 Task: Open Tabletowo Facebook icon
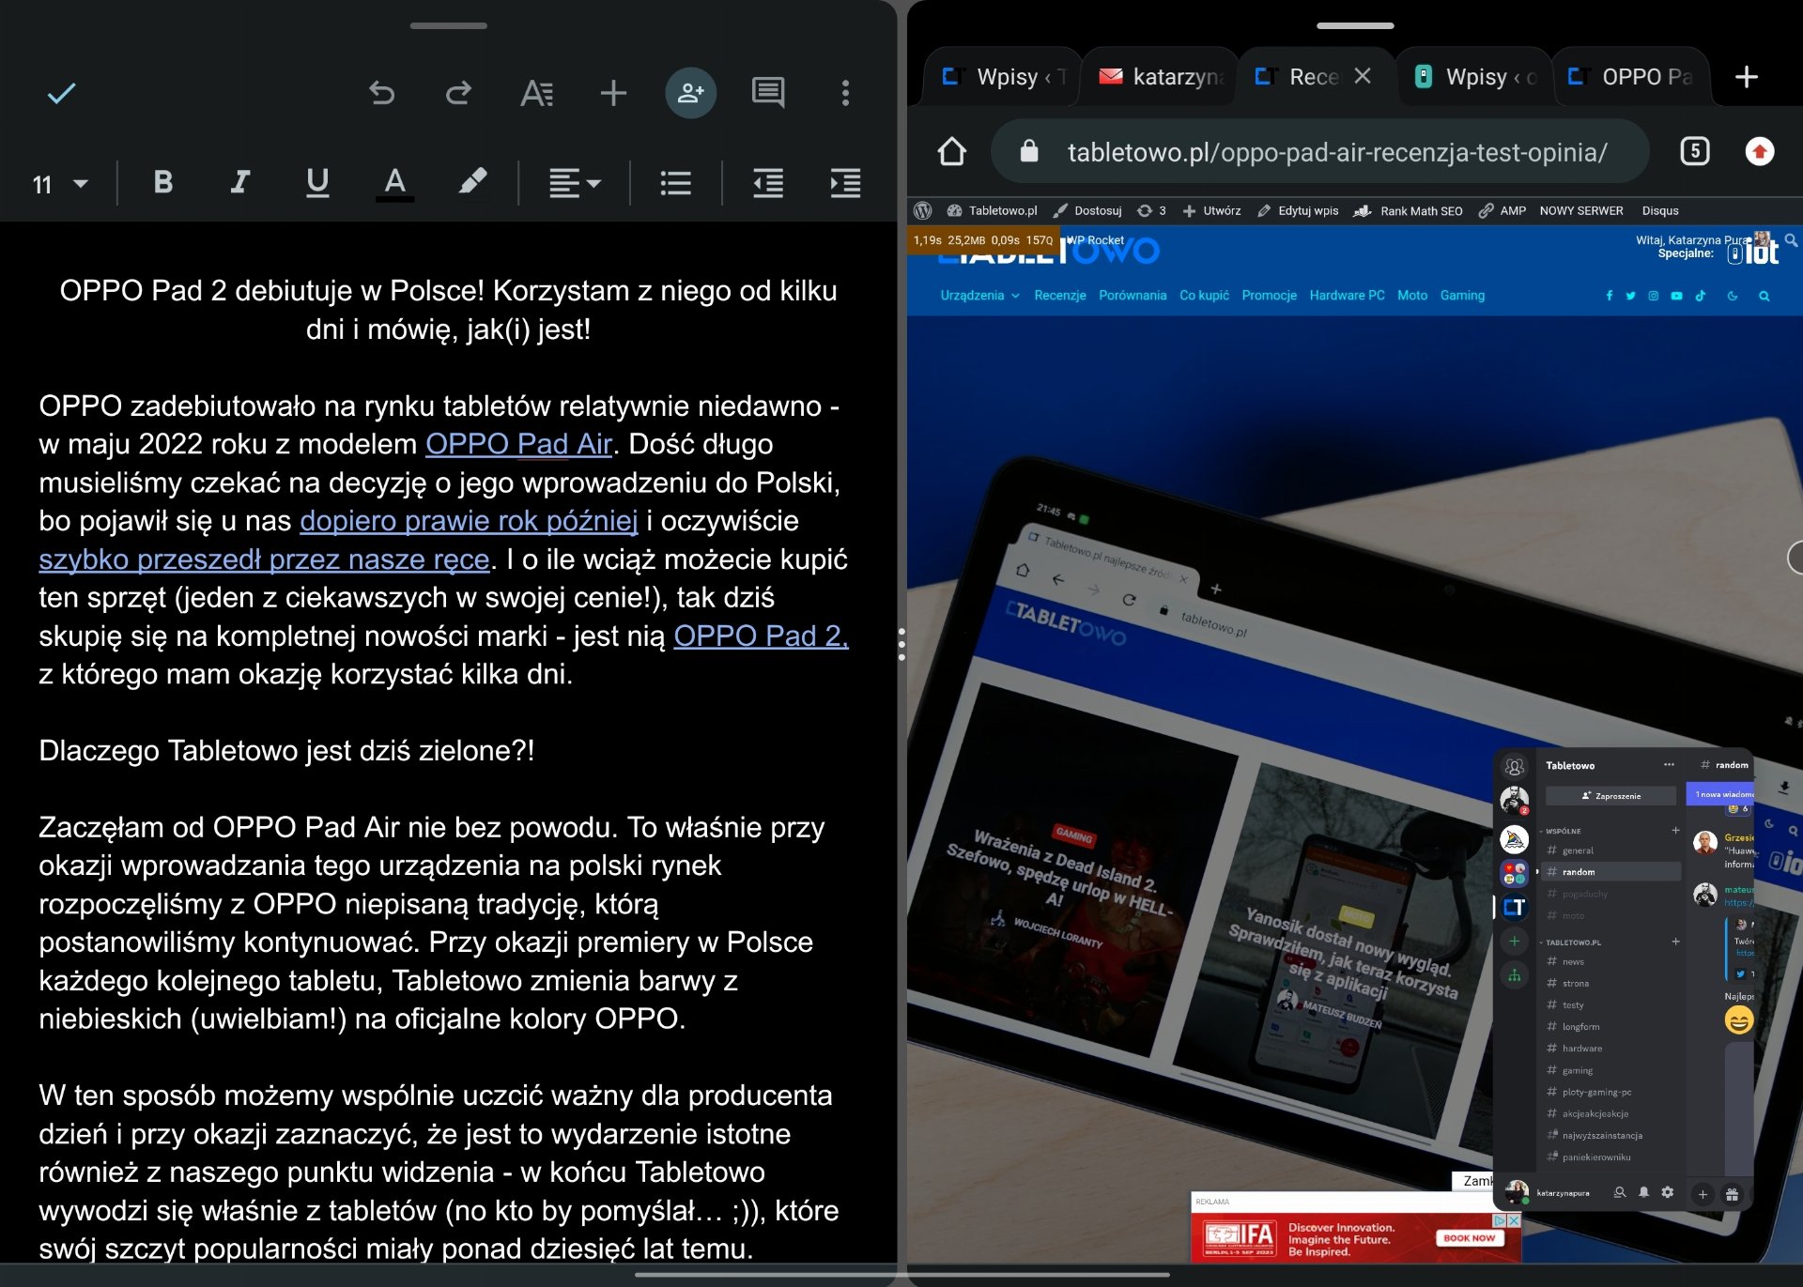1609,296
